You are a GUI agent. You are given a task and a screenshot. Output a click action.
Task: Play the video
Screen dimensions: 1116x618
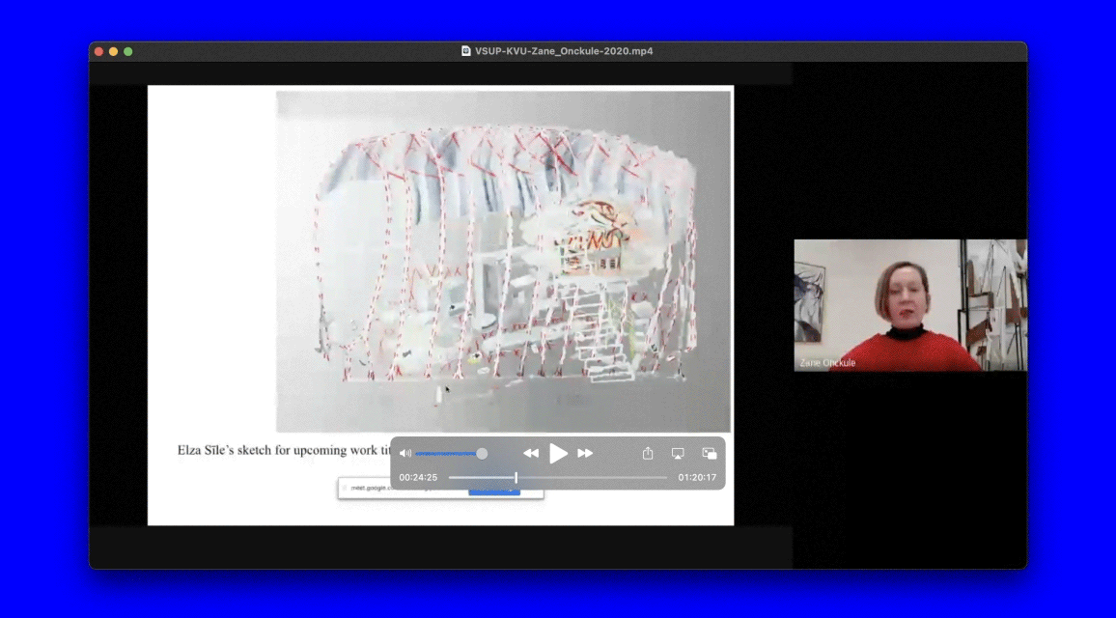(x=558, y=453)
